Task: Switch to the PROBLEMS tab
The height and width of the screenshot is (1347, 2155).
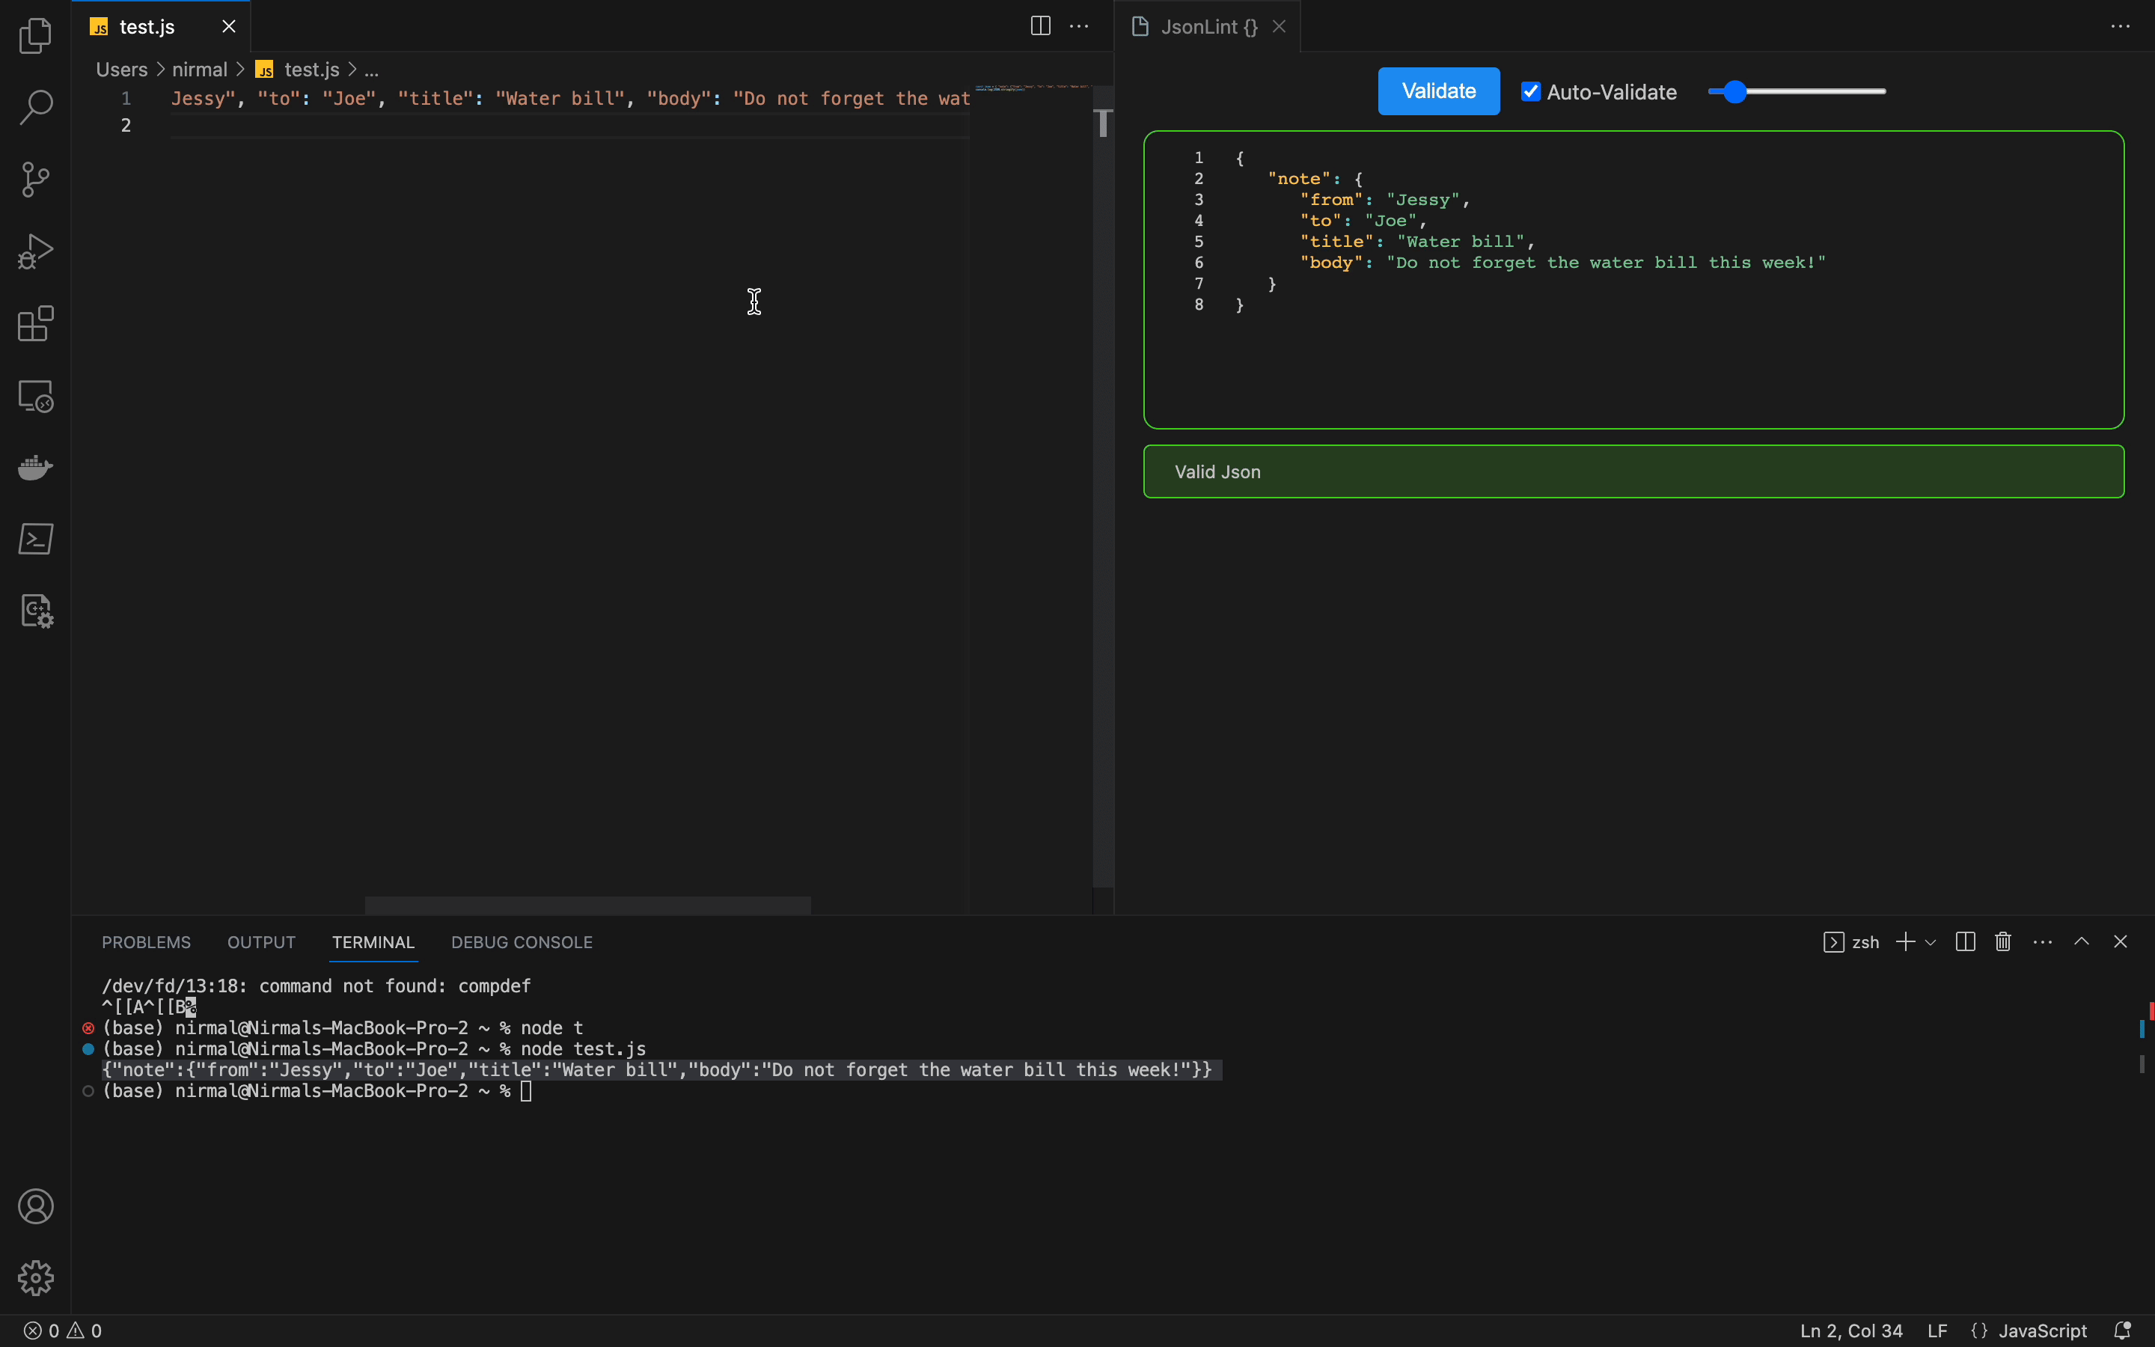Action: 146,943
